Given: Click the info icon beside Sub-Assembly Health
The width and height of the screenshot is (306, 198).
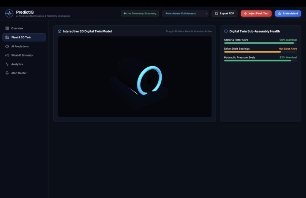Looking at the screenshot, I should [x=226, y=31].
